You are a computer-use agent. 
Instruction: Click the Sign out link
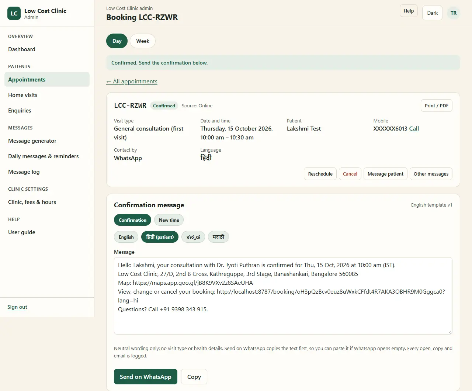tap(17, 307)
